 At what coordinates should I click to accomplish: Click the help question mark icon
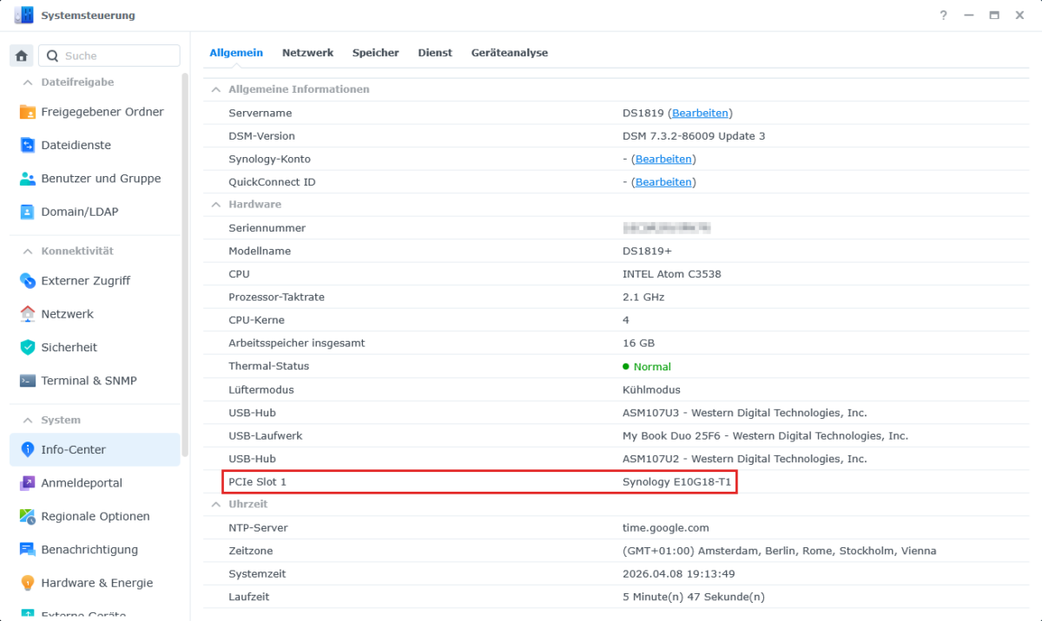(943, 16)
